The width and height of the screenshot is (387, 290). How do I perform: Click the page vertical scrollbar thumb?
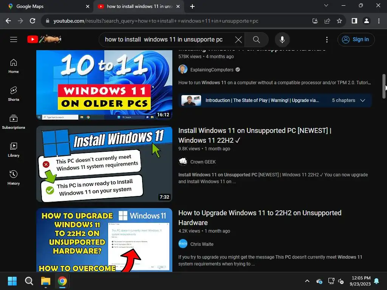pos(384,86)
